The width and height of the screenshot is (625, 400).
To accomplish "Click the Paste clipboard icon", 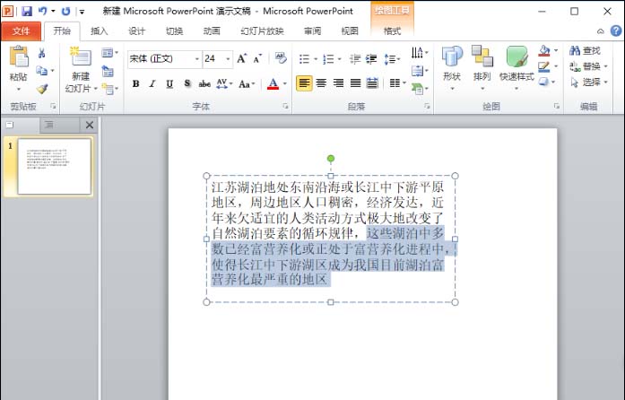I will (18, 57).
